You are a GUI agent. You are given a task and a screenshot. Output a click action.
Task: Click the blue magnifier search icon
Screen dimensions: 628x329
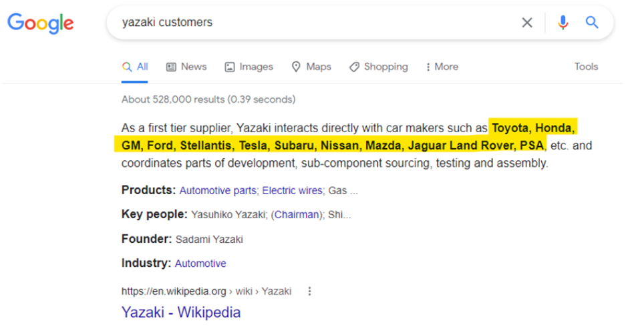(x=592, y=23)
